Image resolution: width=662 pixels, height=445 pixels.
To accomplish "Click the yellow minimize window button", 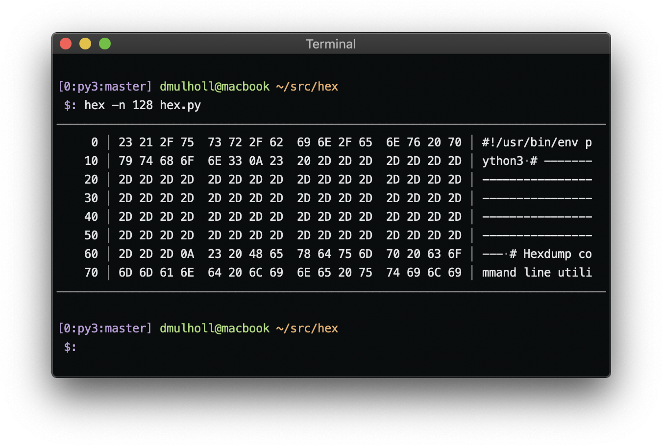I will click(x=85, y=44).
